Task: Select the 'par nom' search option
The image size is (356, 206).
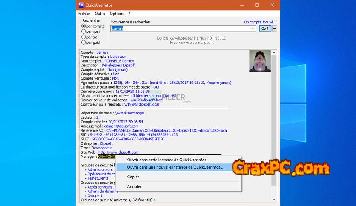Action: coord(83,31)
